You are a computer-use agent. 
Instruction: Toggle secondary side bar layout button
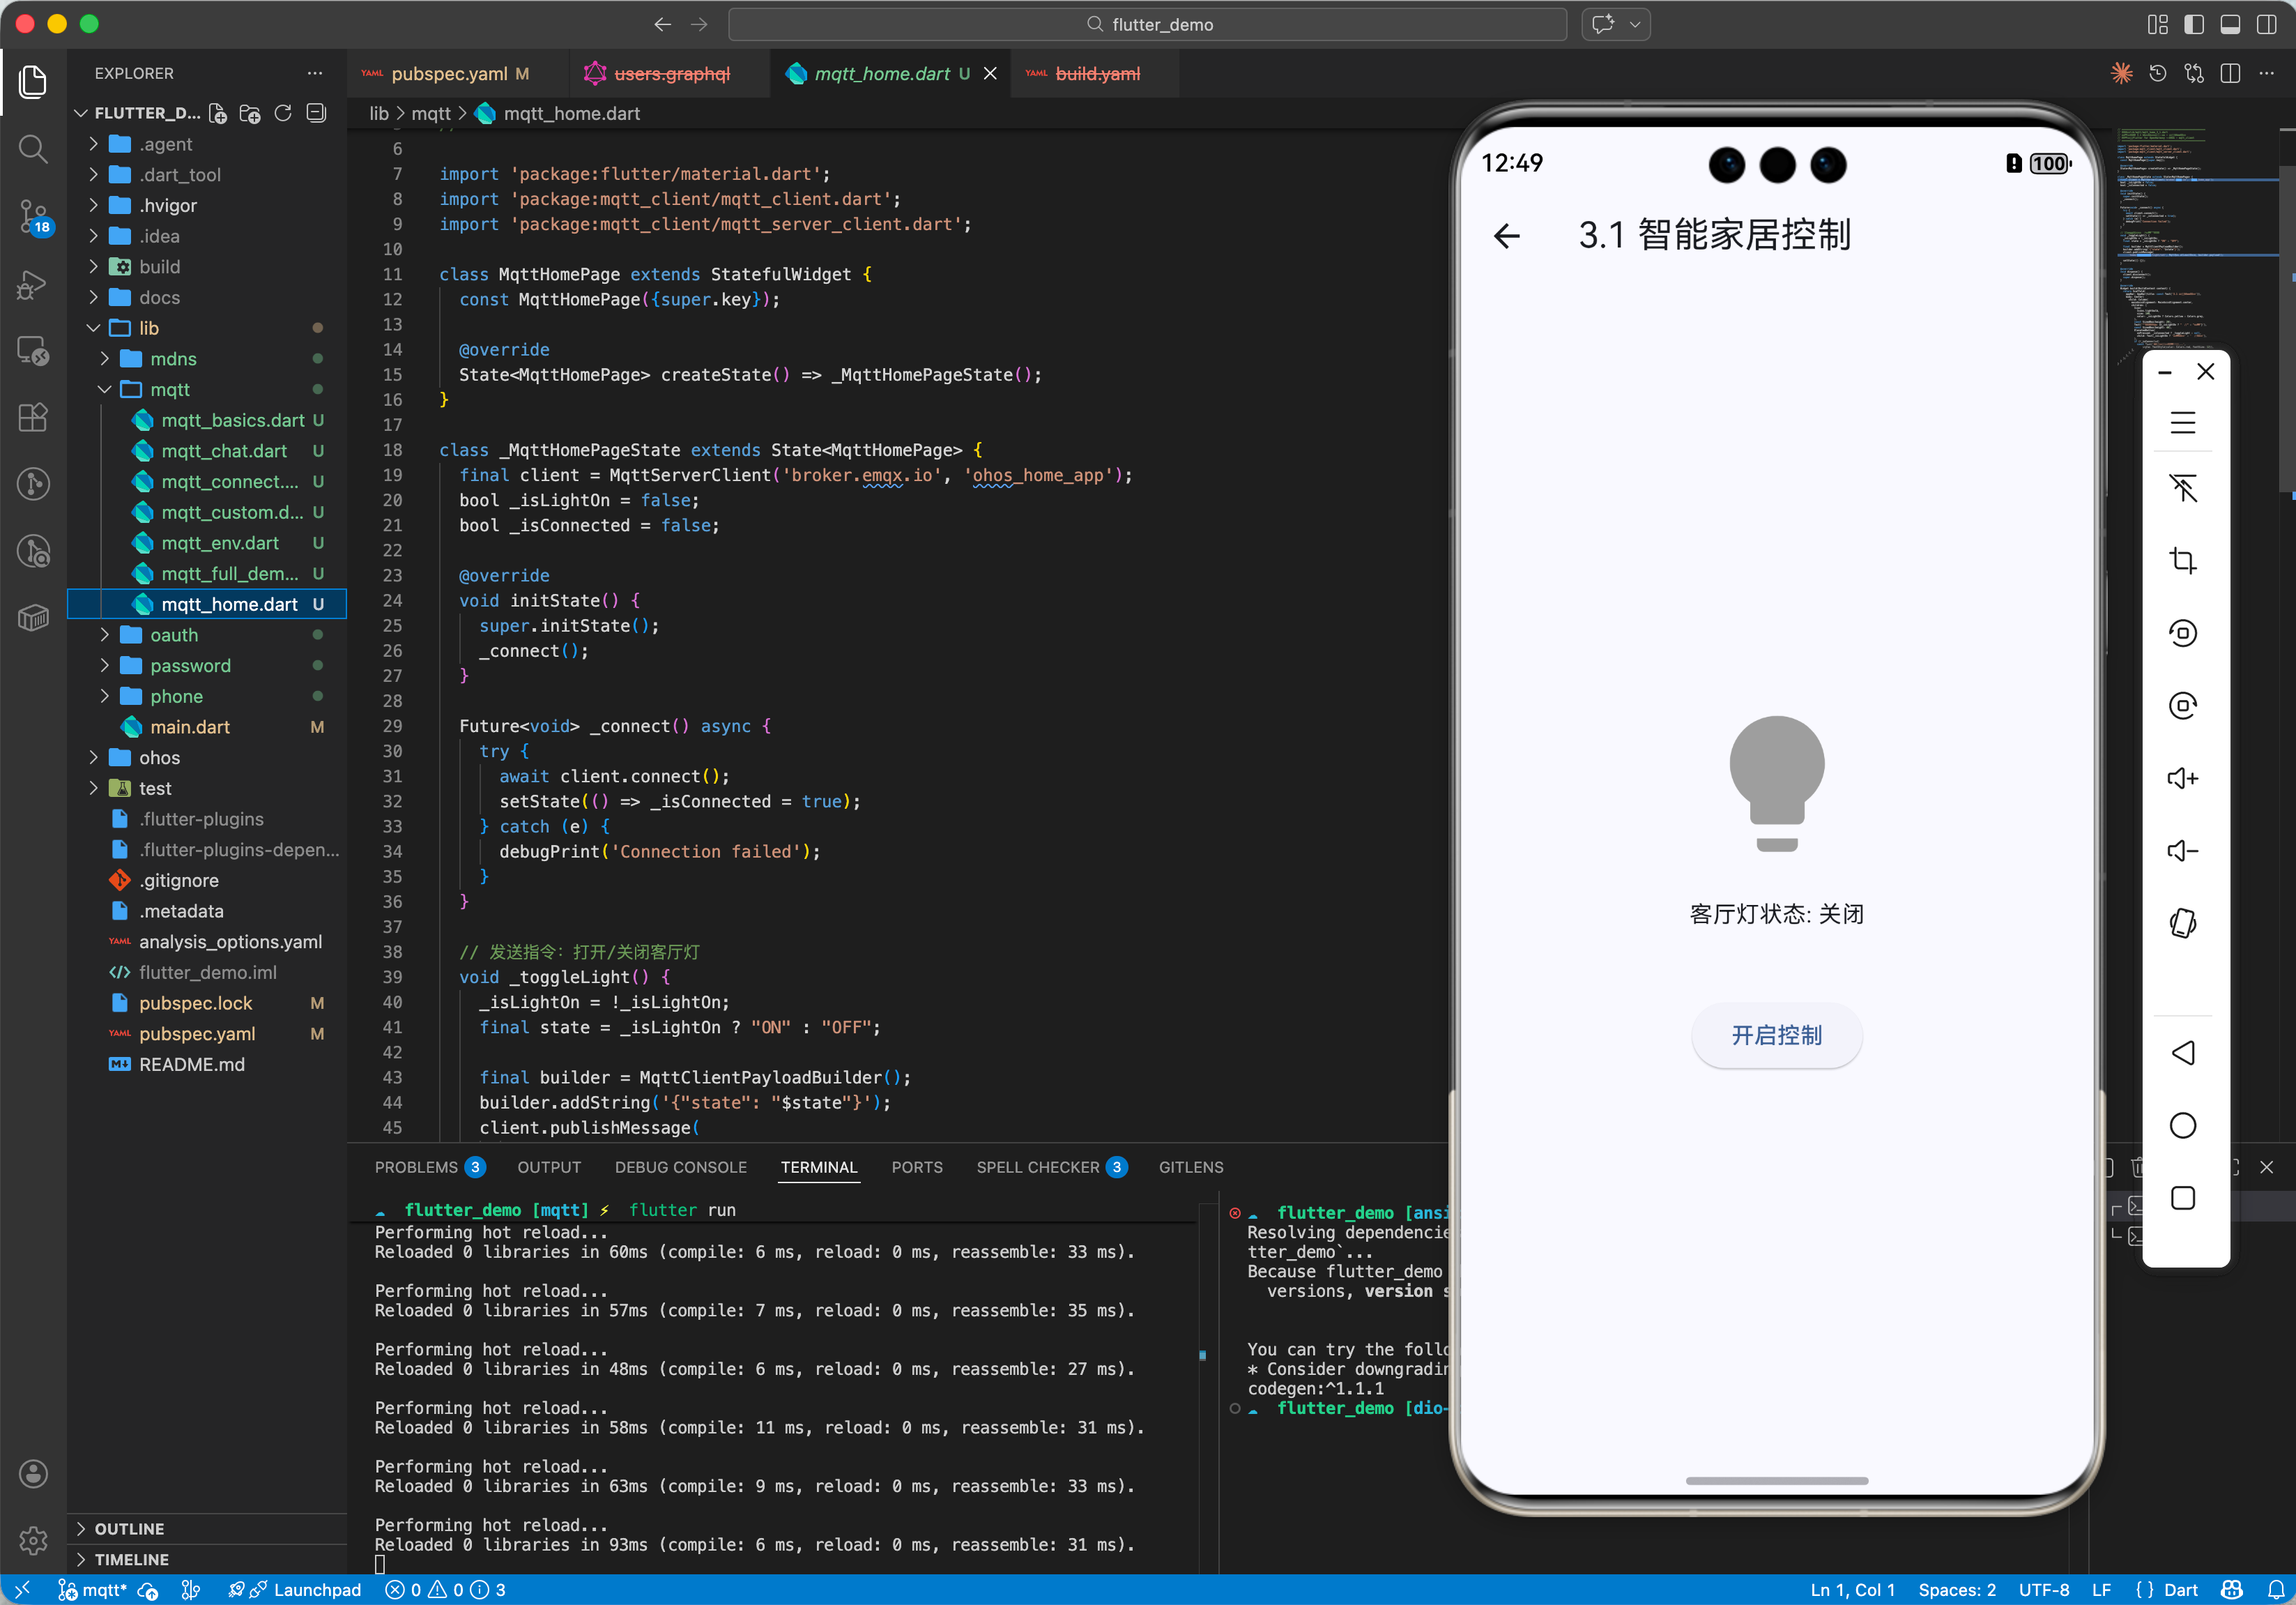pos(2266,24)
